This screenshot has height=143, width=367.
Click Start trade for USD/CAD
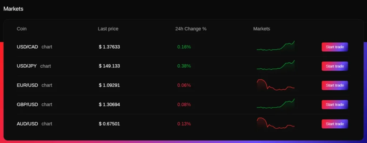coord(335,47)
